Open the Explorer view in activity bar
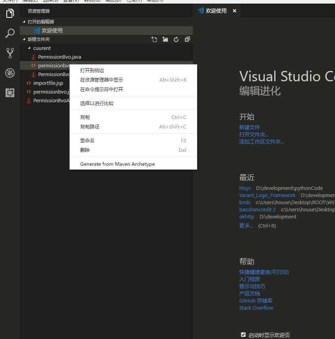The height and width of the screenshot is (339, 335). [10, 13]
